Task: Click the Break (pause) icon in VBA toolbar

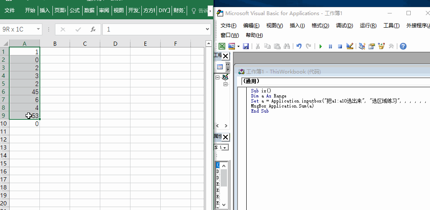Action: [330, 46]
